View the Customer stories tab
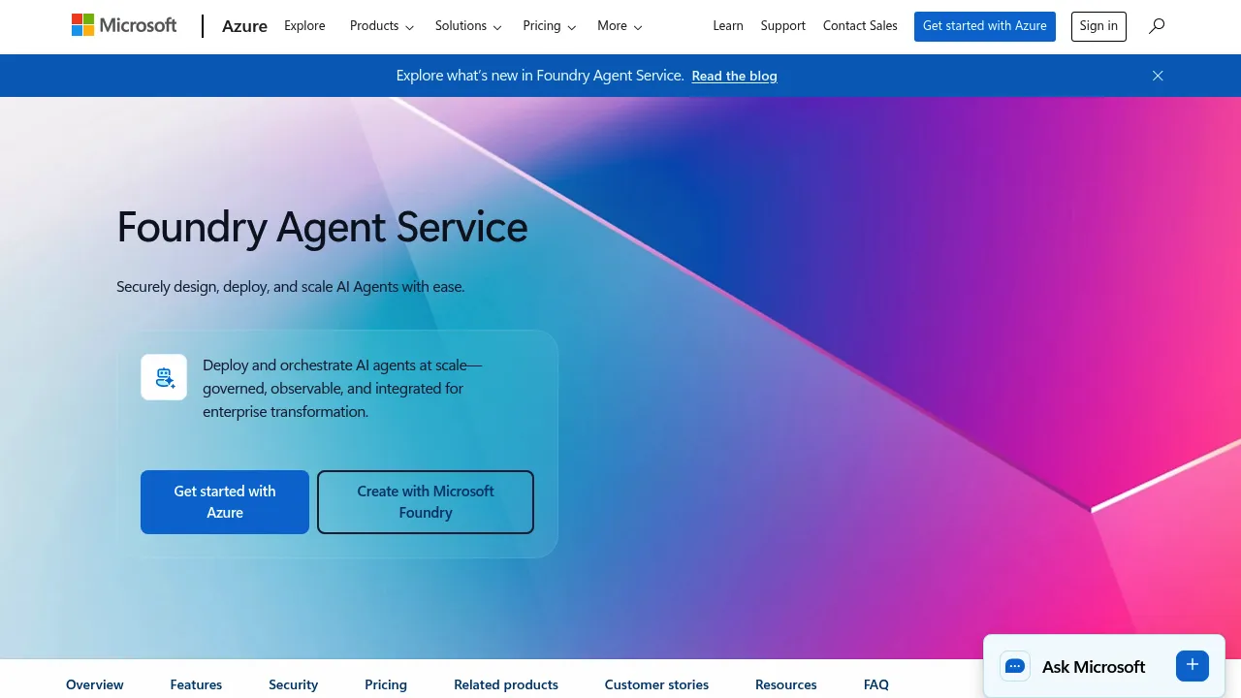 tap(656, 684)
